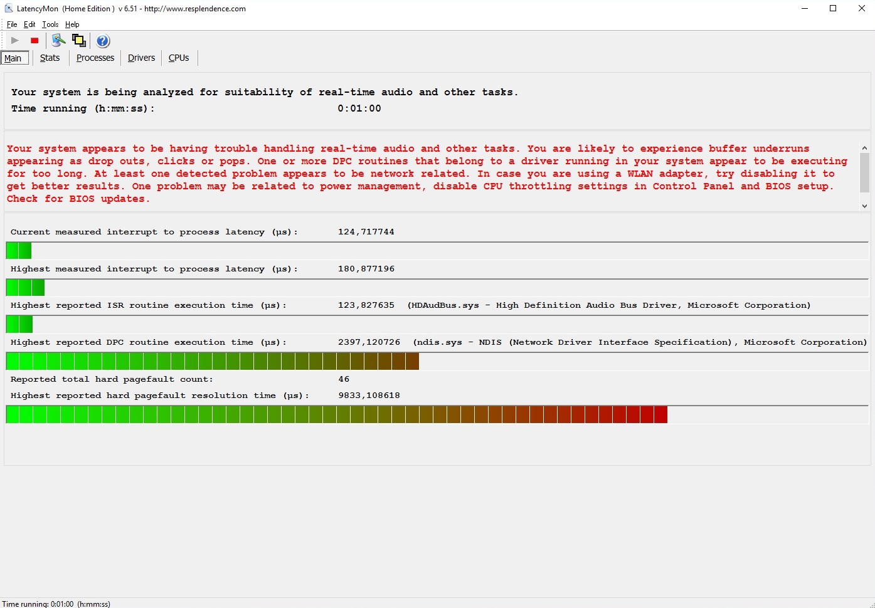The width and height of the screenshot is (875, 608).
Task: Select the Main tab
Action: tap(13, 58)
